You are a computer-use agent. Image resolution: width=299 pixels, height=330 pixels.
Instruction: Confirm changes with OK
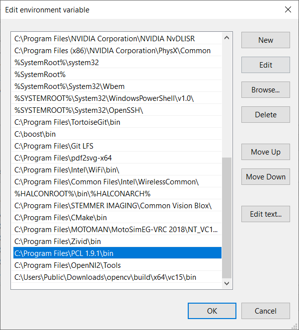pyautogui.click(x=212, y=311)
